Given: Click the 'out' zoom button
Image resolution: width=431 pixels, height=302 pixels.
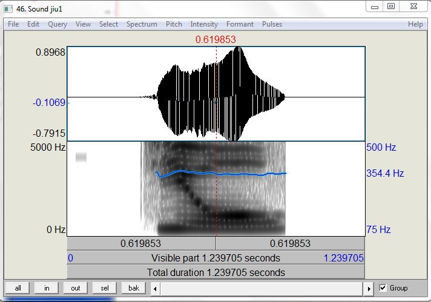Looking at the screenshot, I should (76, 288).
